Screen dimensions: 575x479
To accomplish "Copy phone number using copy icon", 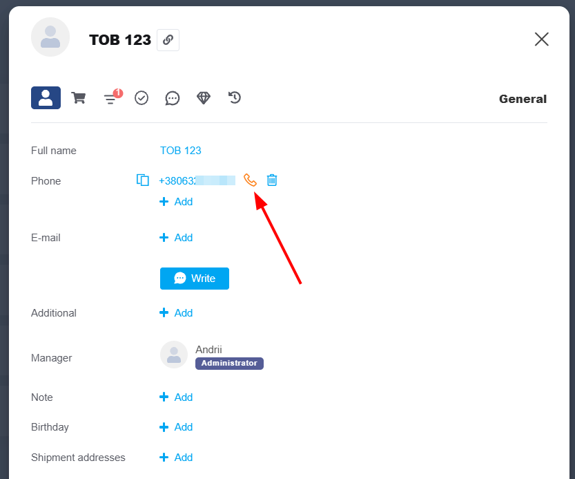I will pos(143,180).
